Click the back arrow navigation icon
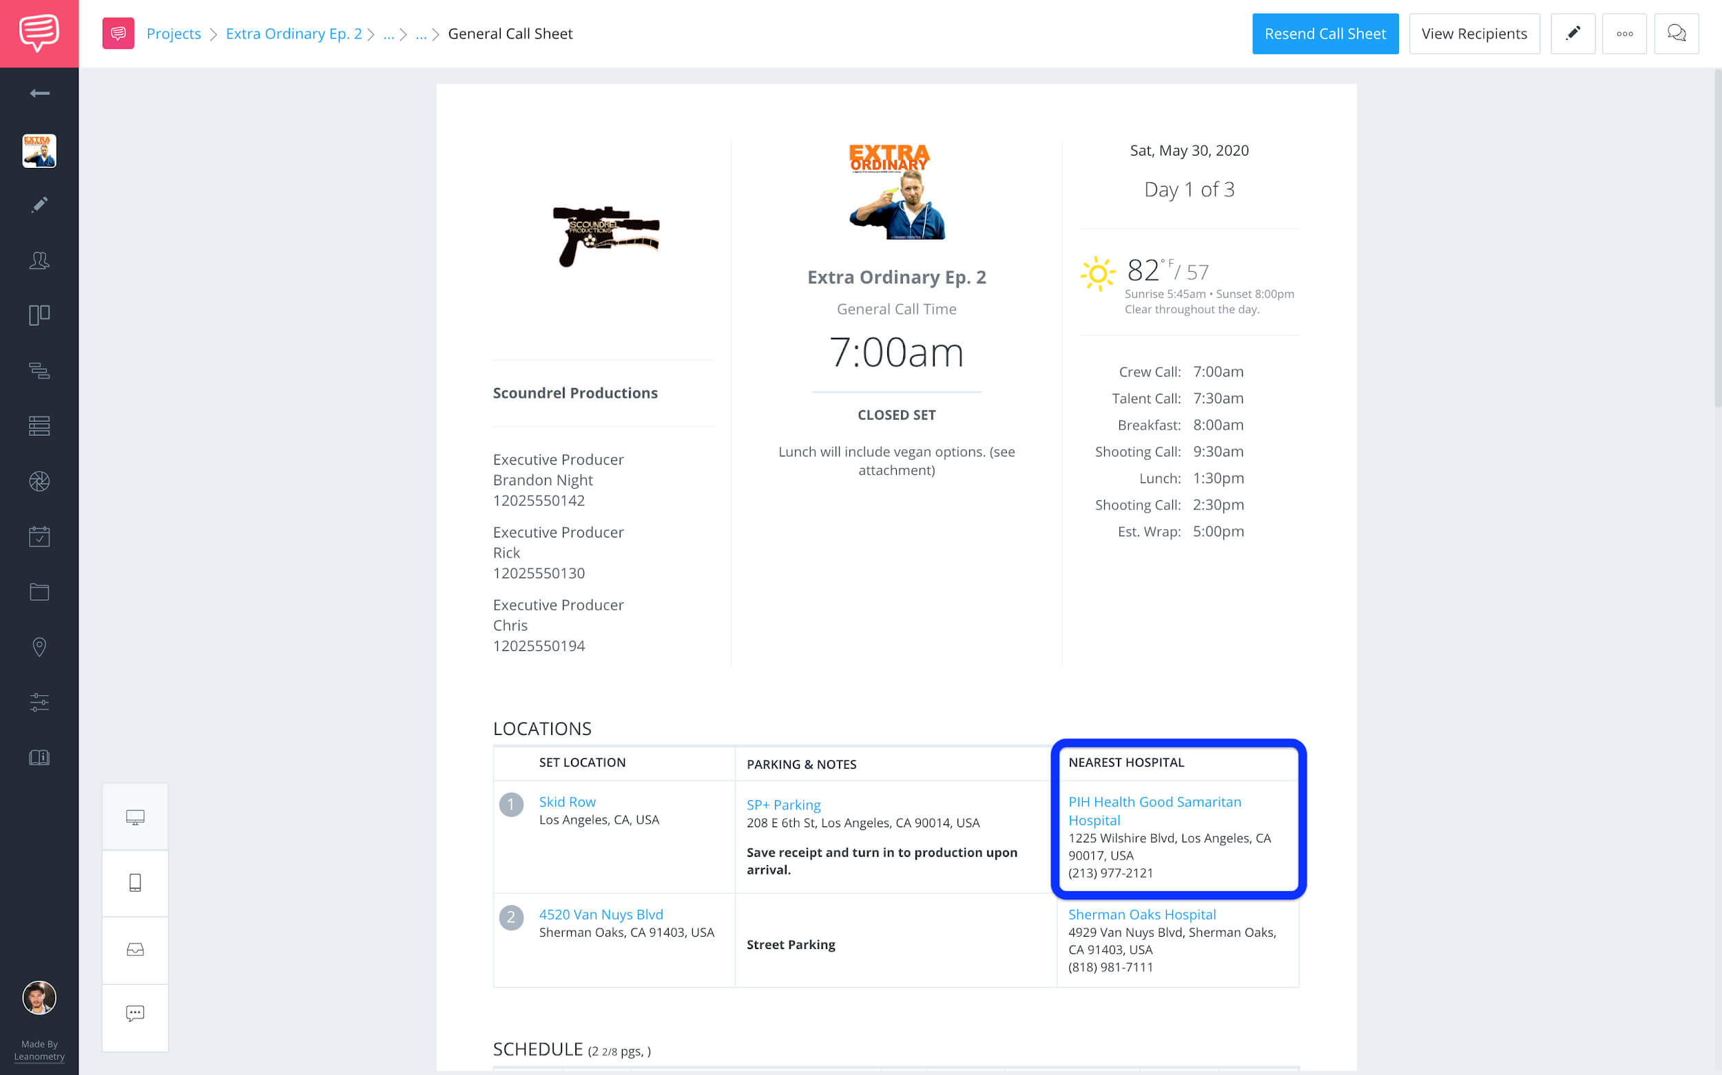The image size is (1722, 1075). point(37,93)
